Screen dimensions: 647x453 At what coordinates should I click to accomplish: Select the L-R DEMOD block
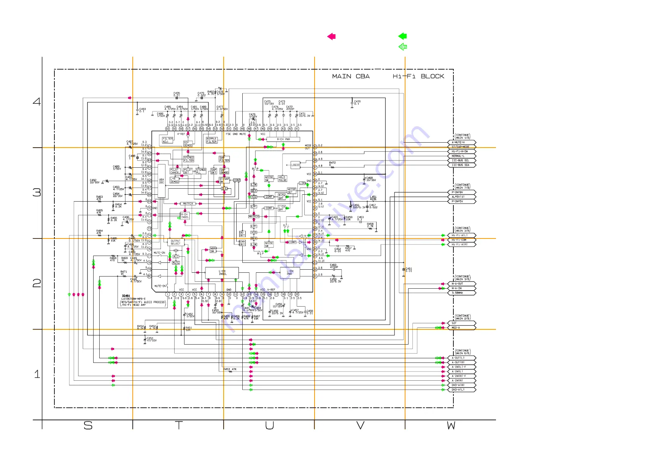point(174,180)
